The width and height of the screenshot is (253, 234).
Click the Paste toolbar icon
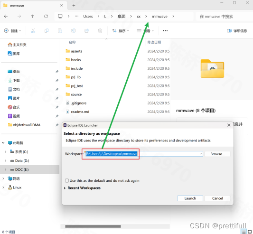point(60,31)
